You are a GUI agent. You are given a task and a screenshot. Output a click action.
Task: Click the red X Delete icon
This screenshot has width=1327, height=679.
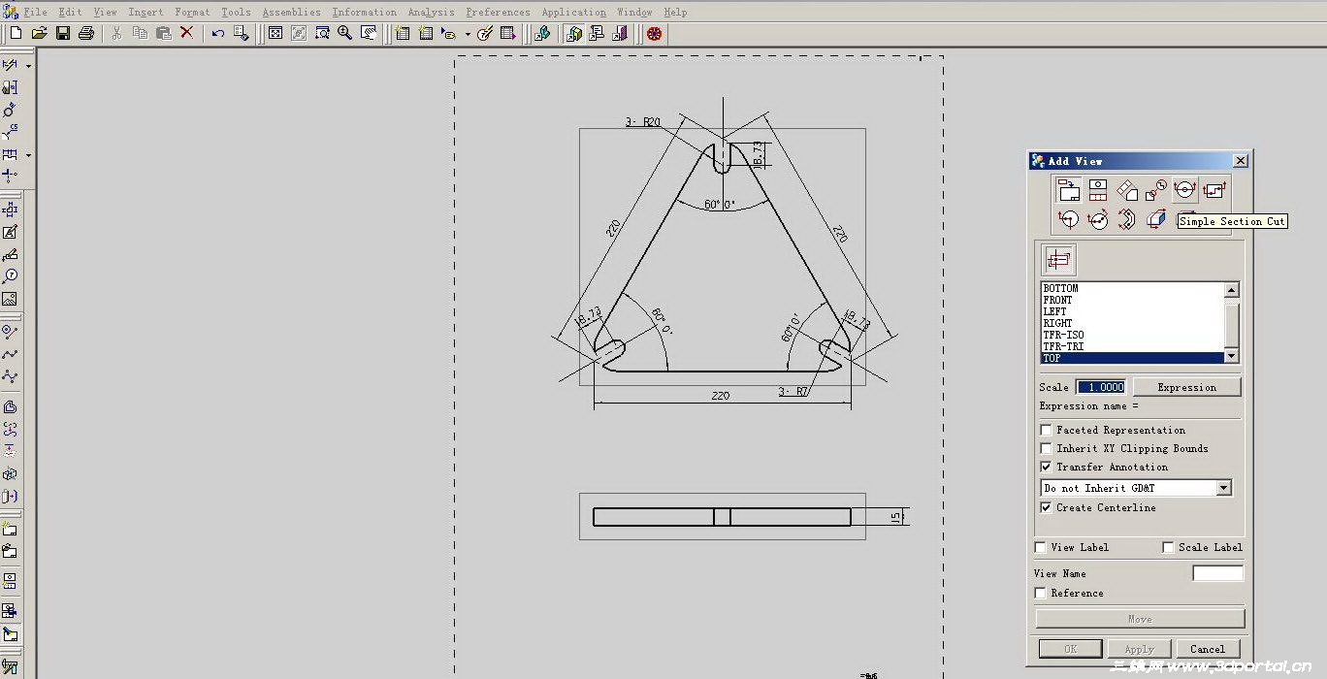pos(187,33)
